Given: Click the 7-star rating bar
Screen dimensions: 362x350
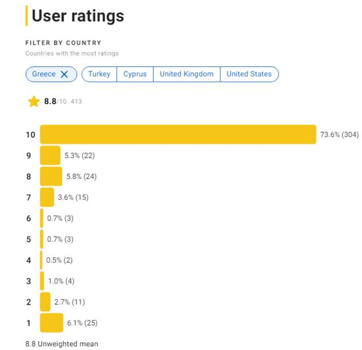Looking at the screenshot, I should 47,197.
